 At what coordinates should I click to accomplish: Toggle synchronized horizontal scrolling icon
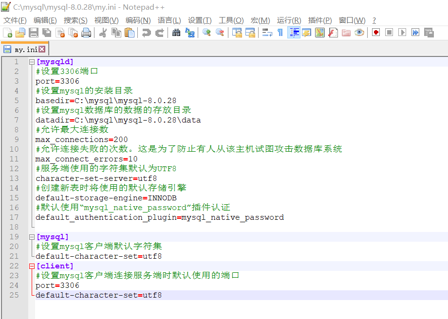click(250, 33)
